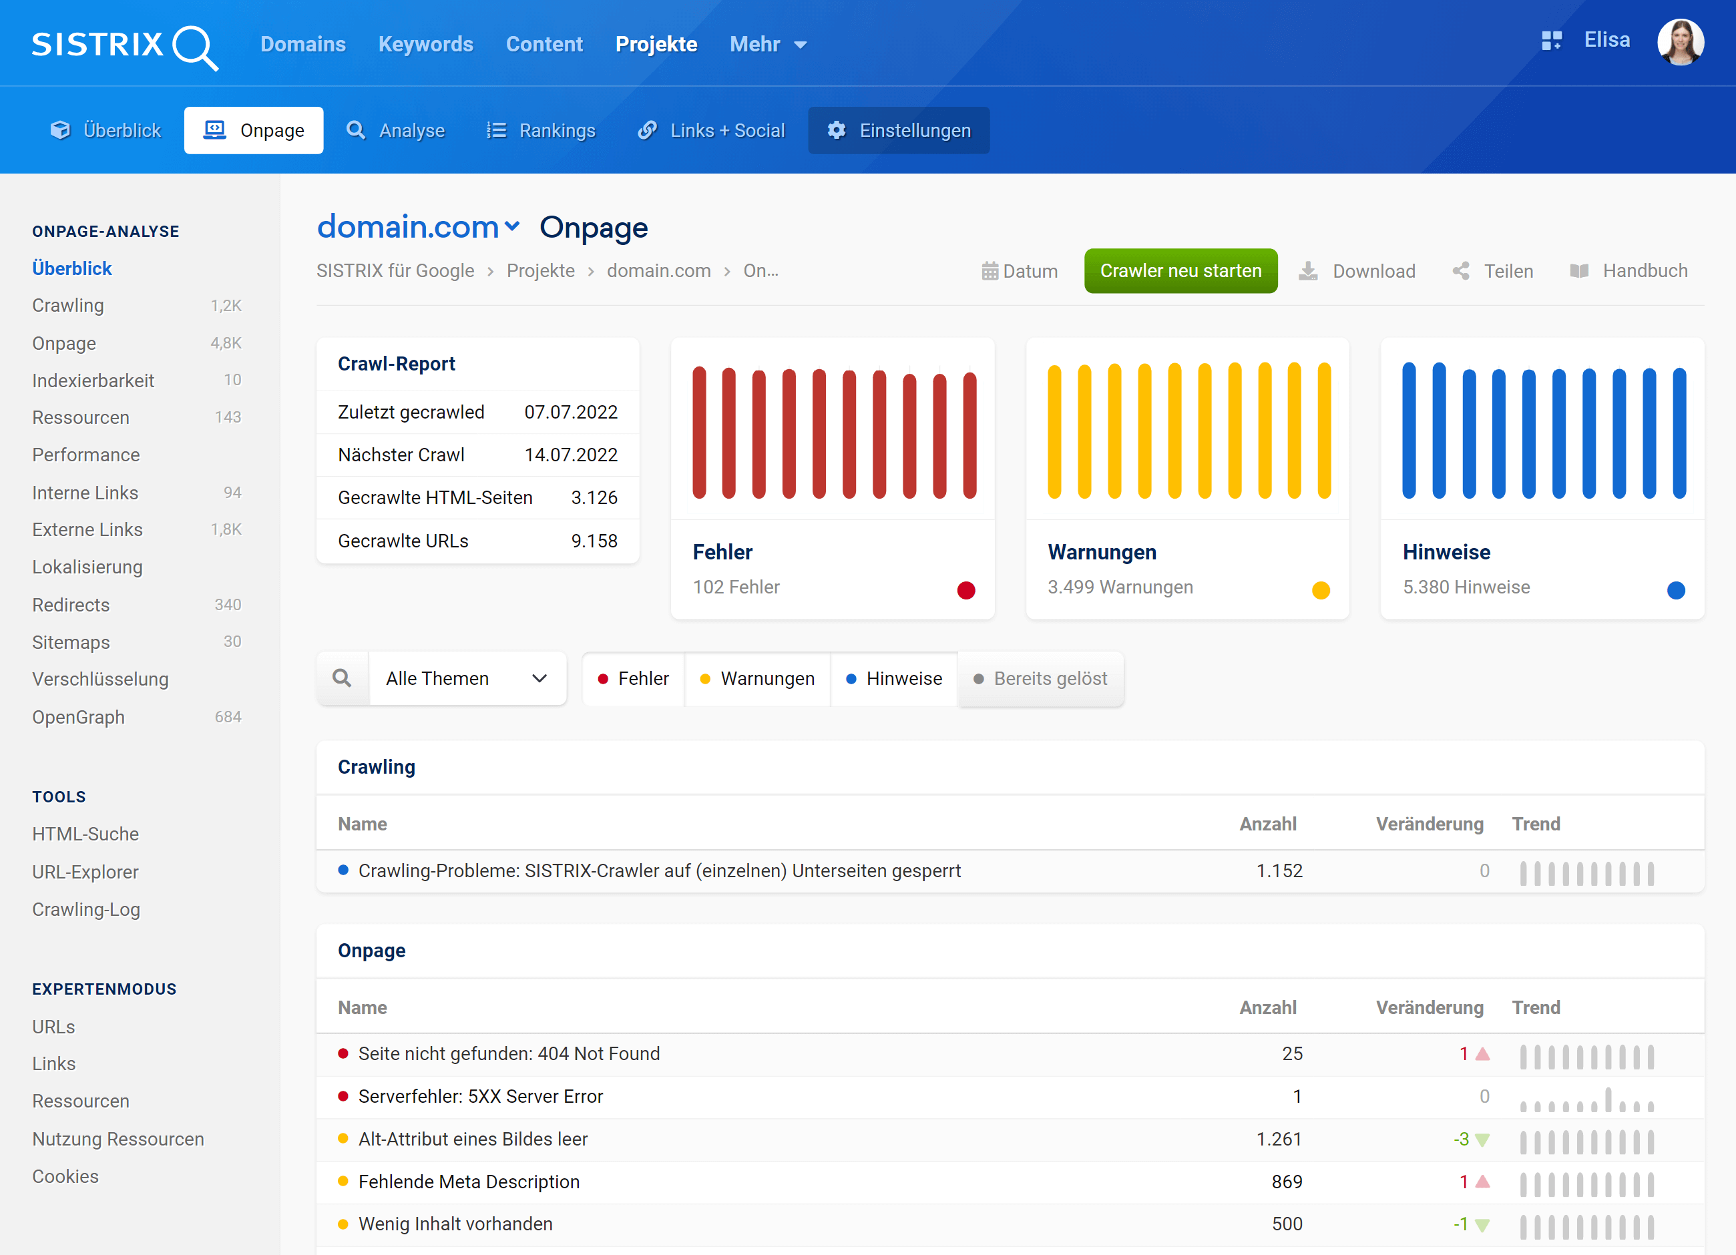Click the HTML-Suche tool icon
Image resolution: width=1736 pixels, height=1255 pixels.
coord(86,834)
